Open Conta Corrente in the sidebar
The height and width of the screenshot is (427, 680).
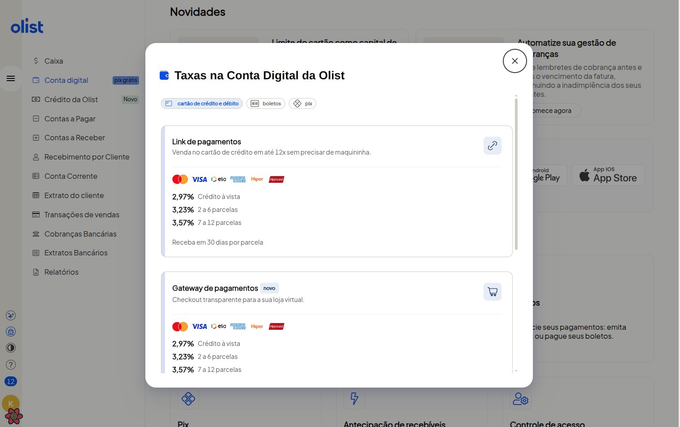tap(70, 176)
